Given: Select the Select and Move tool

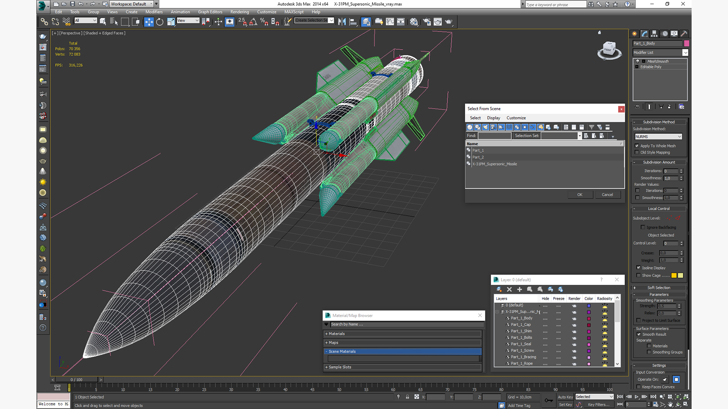Looking at the screenshot, I should click(149, 22).
